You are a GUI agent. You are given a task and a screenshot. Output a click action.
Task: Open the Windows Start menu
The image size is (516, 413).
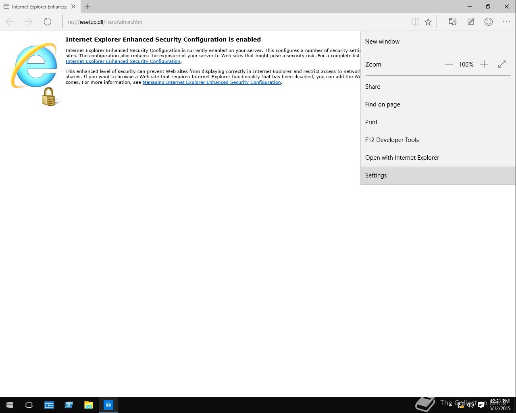pos(10,405)
